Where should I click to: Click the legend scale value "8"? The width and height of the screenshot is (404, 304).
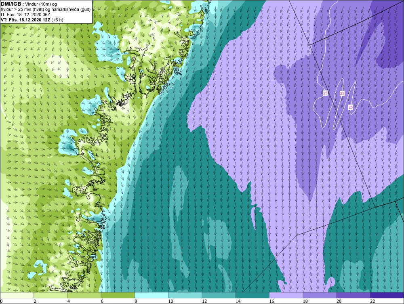point(136,301)
